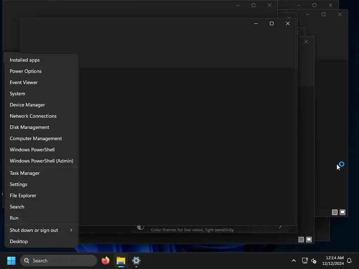
Task: Minimize the front window
Action: point(256,23)
